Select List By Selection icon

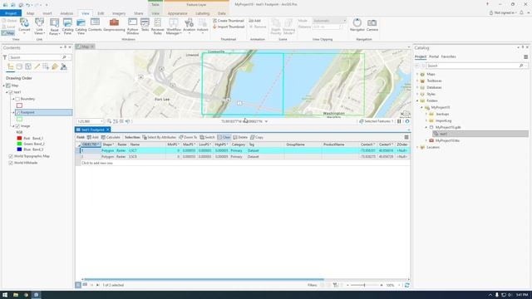28,66
